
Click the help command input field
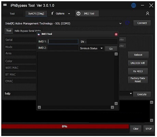[20, 94]
